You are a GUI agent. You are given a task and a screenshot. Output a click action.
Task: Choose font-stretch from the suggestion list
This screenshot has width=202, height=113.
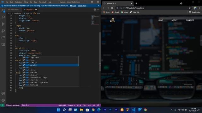tap(50, 80)
